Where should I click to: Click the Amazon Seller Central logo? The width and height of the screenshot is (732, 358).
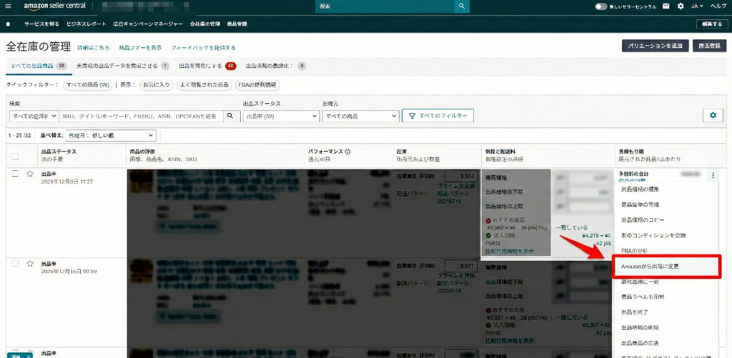(55, 6)
